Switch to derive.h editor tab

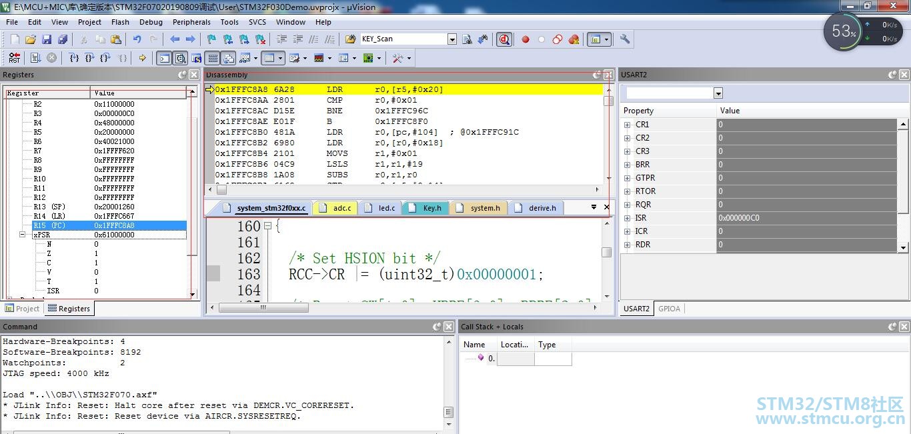(536, 208)
